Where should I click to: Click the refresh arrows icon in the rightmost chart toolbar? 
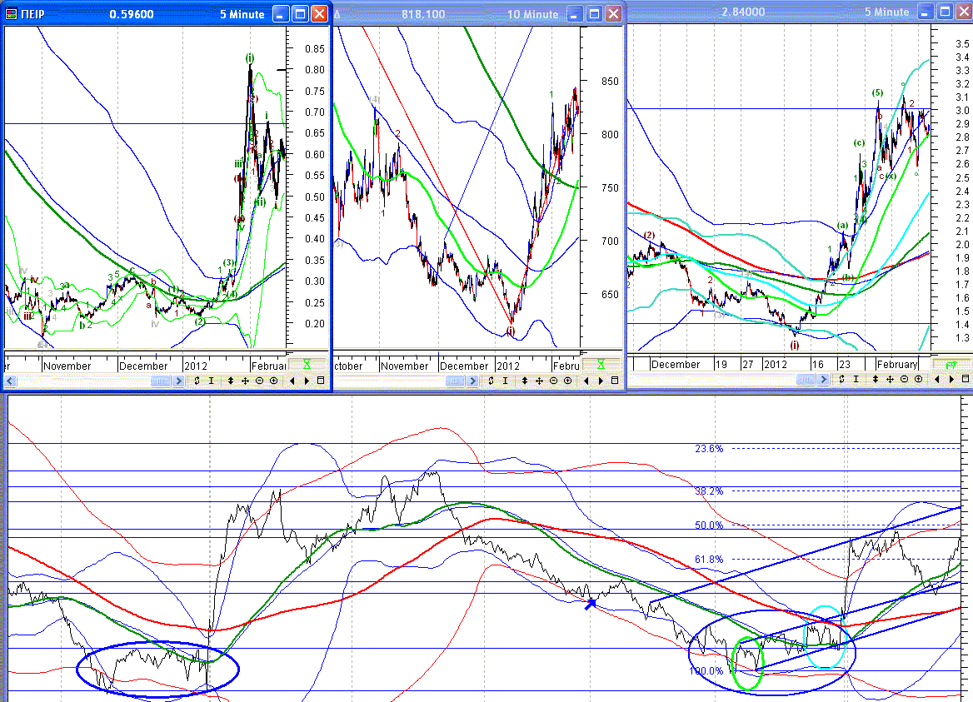click(841, 379)
